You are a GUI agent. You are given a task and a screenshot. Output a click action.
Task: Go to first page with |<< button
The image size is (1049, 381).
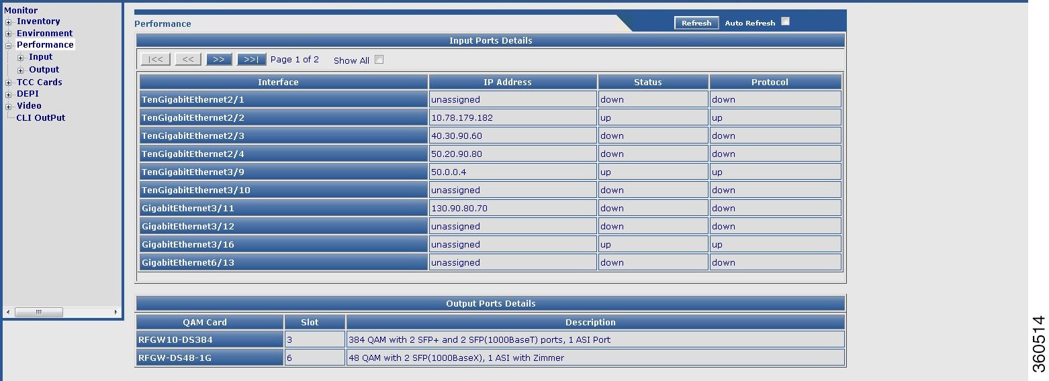pos(155,60)
